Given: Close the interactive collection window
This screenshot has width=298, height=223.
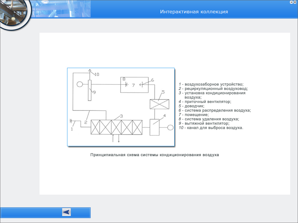Looking at the screenshot, I should pos(295,2).
